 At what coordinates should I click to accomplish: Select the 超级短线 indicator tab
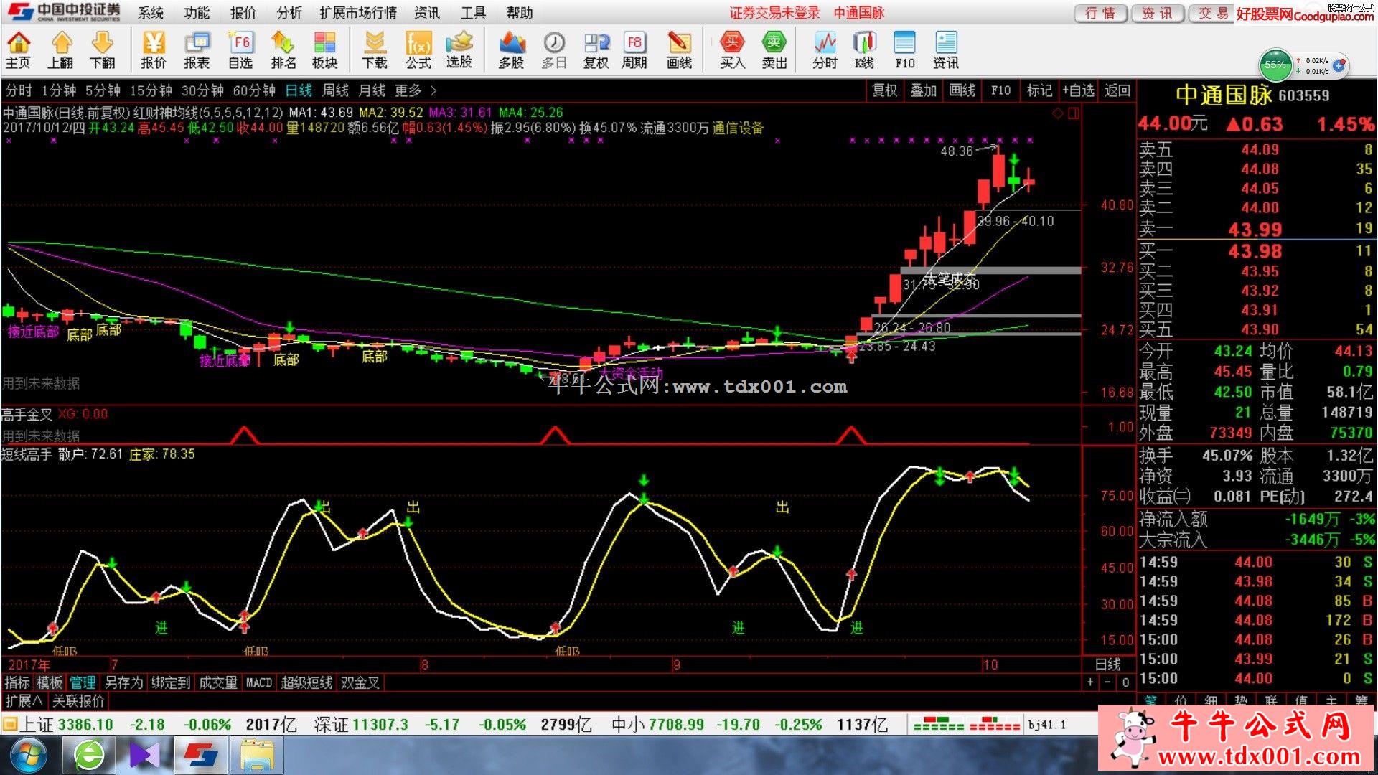click(x=306, y=682)
